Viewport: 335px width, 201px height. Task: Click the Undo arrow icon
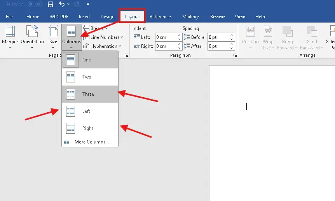click(x=62, y=4)
